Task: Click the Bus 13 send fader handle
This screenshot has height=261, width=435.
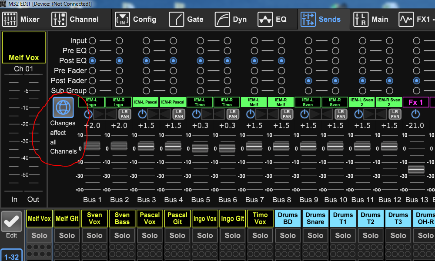Action: (416, 169)
